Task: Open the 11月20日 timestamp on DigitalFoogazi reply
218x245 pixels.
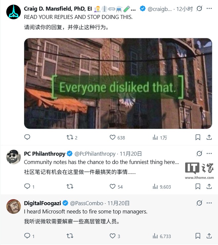Action: click(x=118, y=203)
